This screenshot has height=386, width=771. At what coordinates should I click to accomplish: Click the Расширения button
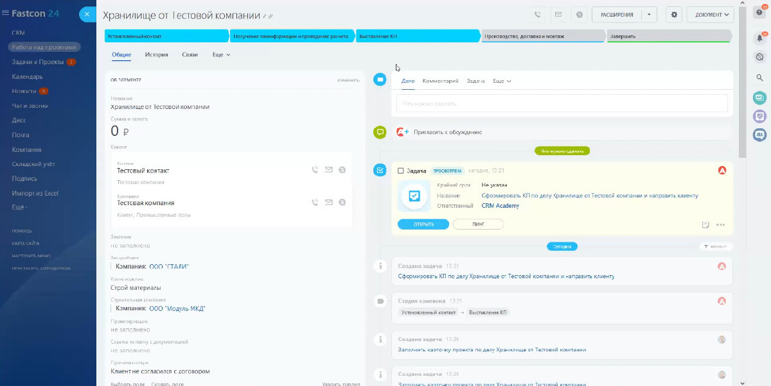click(617, 14)
